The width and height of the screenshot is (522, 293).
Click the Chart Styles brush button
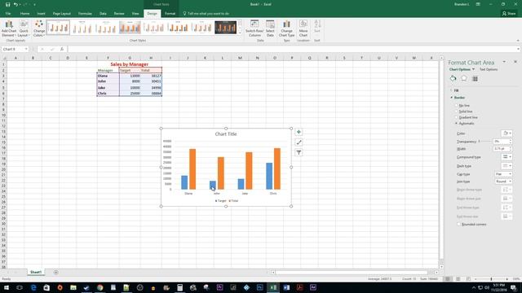click(299, 142)
